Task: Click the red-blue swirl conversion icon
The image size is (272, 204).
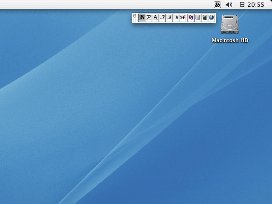Action: pyautogui.click(x=191, y=17)
